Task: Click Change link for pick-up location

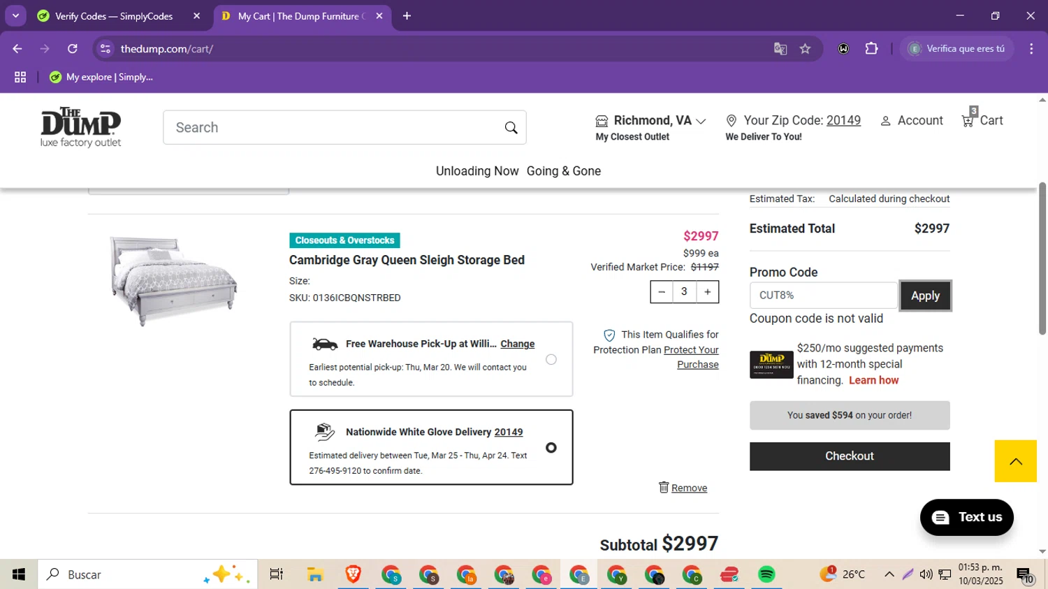Action: coord(518,344)
